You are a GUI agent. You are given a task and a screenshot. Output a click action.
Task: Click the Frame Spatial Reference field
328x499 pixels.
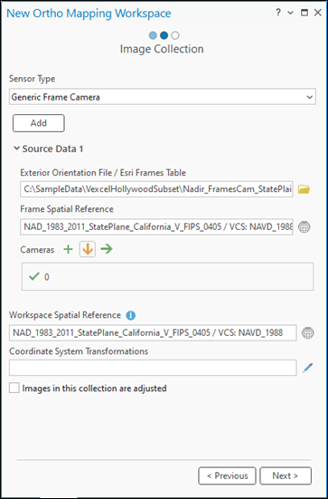click(x=156, y=227)
